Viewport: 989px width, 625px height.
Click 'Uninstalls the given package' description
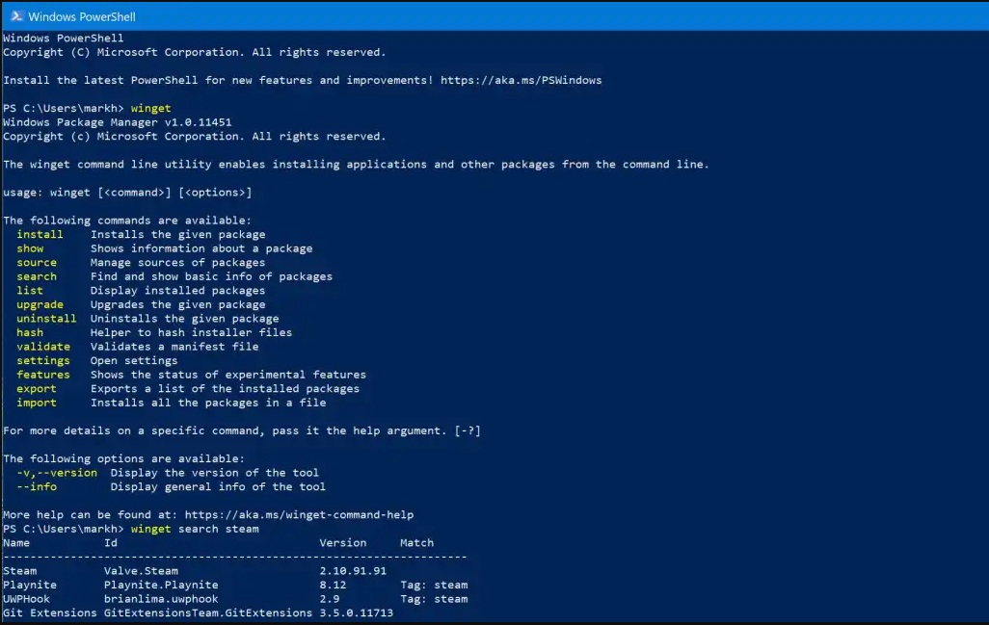[184, 318]
